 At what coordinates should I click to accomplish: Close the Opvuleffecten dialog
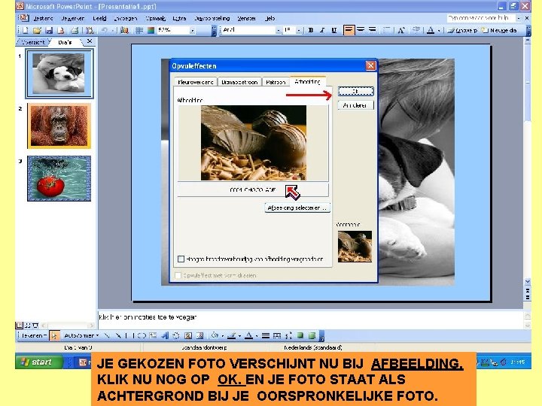tap(370, 65)
